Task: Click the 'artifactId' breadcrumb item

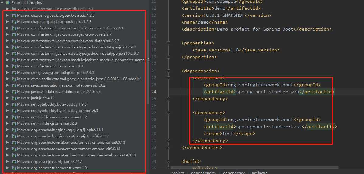Action: coord(259,172)
